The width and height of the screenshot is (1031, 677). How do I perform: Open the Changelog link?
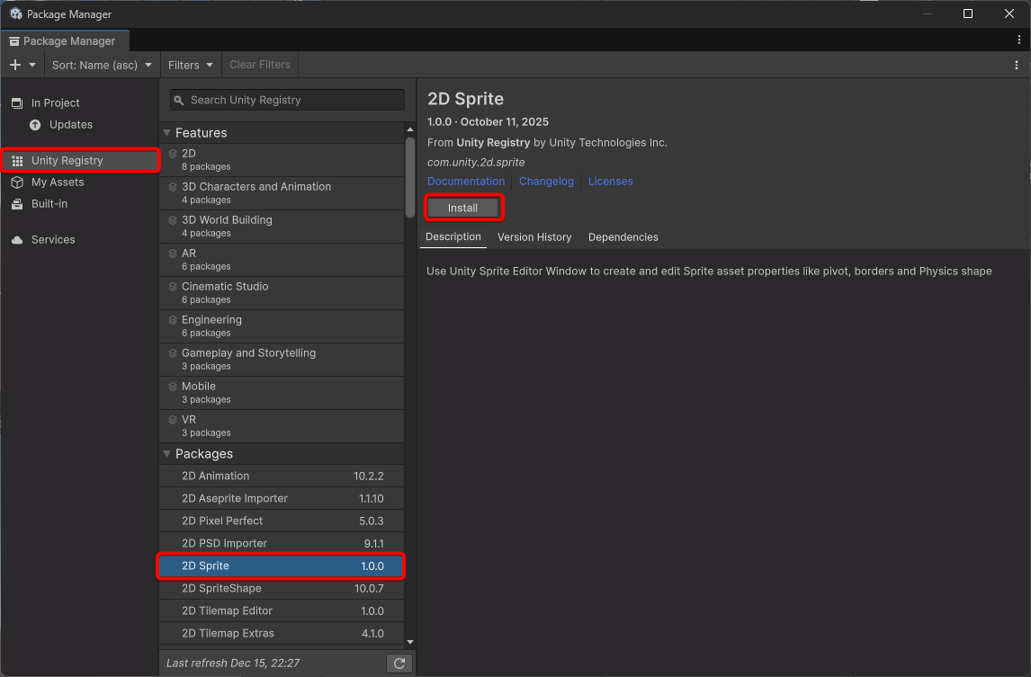tap(546, 182)
